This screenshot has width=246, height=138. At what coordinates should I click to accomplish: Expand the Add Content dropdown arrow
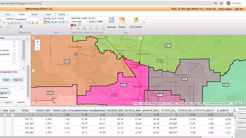(x=144, y=23)
